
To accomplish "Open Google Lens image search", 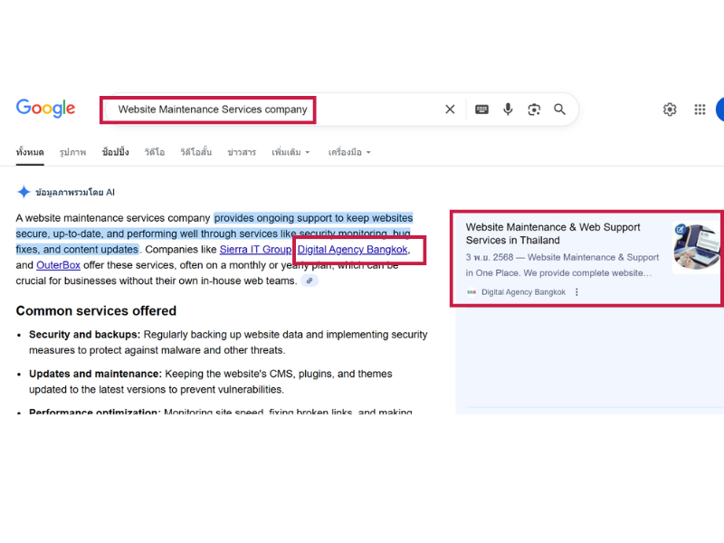I will click(534, 110).
